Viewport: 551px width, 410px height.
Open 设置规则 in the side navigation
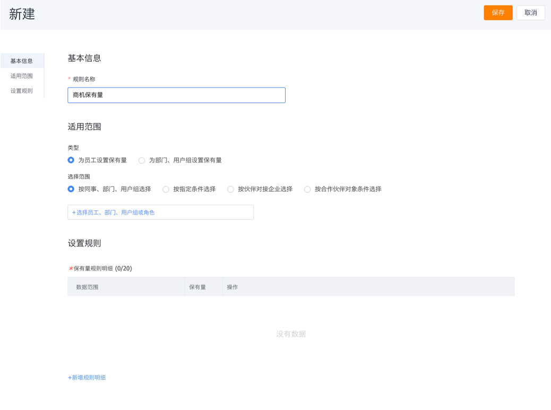[x=22, y=91]
